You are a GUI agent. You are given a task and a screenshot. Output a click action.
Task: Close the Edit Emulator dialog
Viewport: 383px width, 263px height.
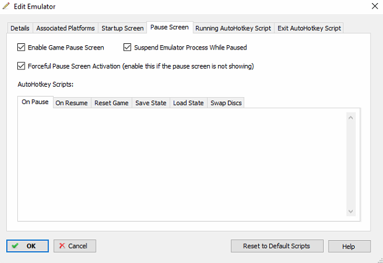coord(375,6)
